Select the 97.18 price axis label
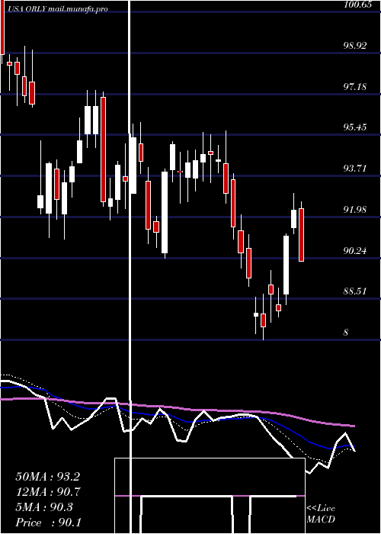Screen dimensions: 381x534 point(355,86)
